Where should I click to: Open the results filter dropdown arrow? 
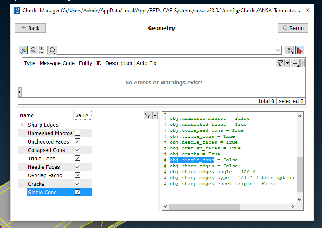287,63
